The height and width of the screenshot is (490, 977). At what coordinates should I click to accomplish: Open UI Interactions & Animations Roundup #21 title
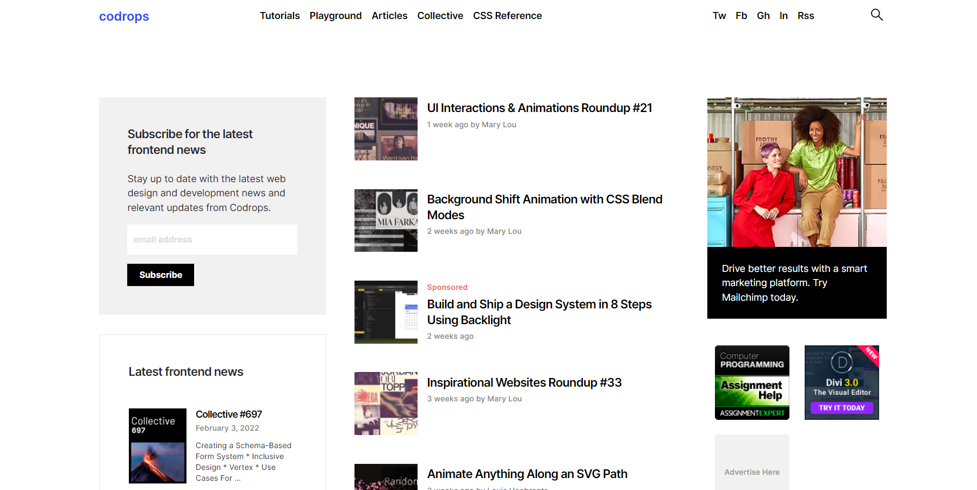tap(539, 108)
